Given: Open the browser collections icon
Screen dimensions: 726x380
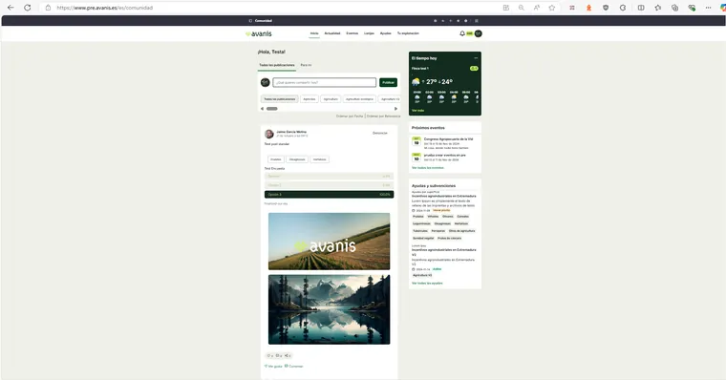Looking at the screenshot, I should point(674,8).
